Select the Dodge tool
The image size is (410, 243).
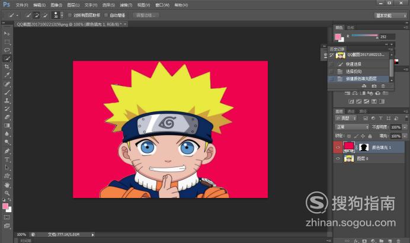tap(7, 142)
